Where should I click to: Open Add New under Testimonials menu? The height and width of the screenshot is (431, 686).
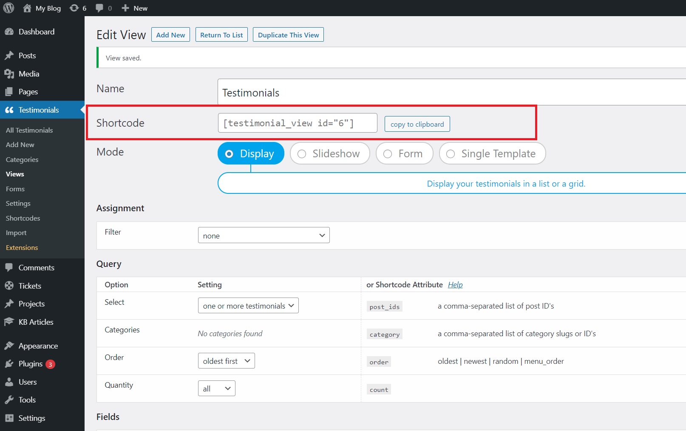coord(20,145)
